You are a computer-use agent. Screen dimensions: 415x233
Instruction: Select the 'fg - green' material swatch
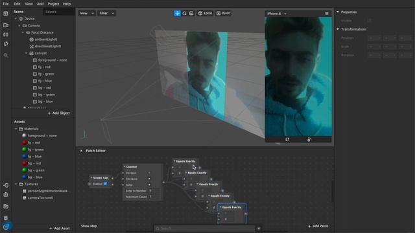click(x=25, y=150)
